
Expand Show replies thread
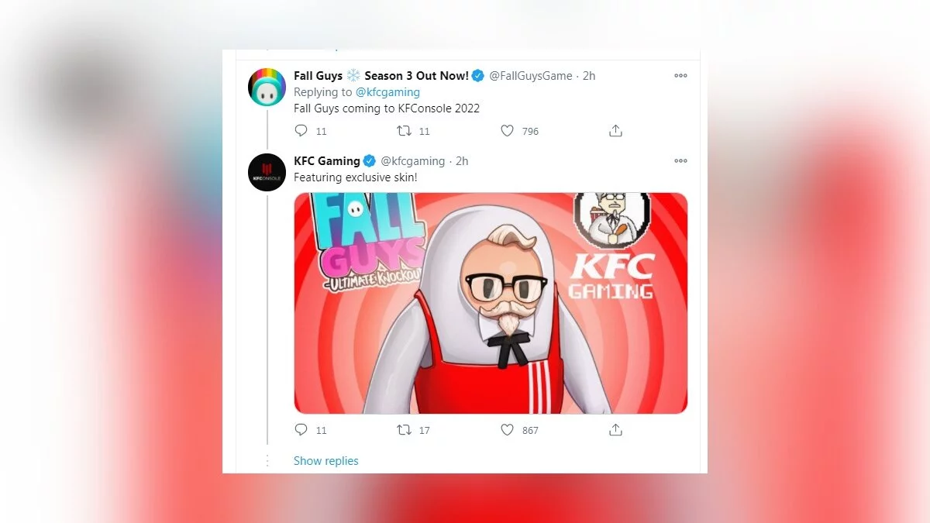(x=325, y=461)
